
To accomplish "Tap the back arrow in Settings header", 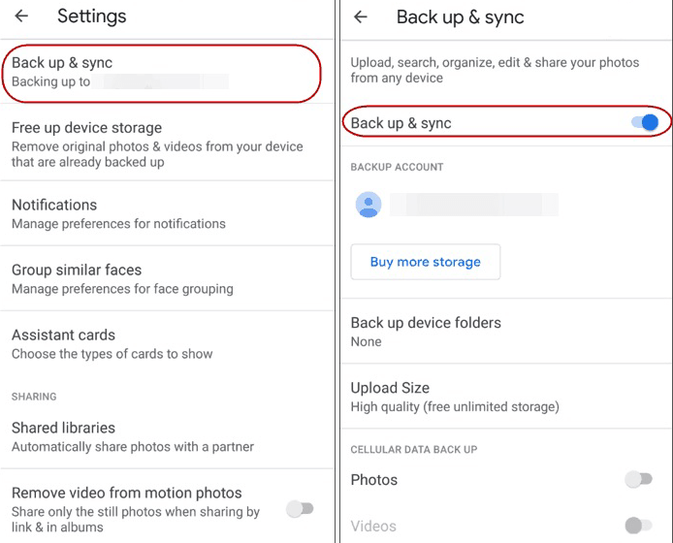I will [21, 16].
